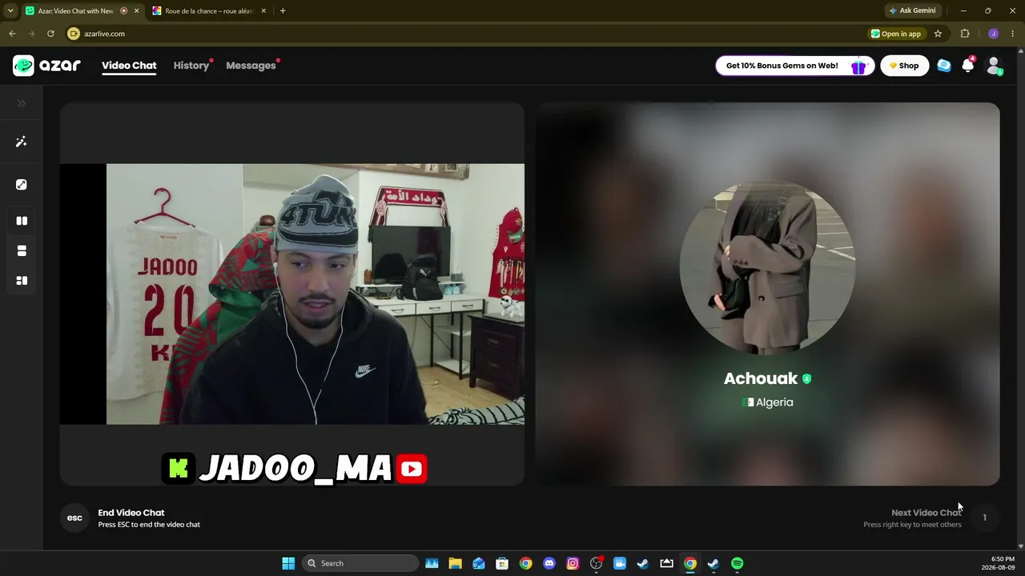Go back to the previous page
Viewport: 1025px width, 576px height.
click(x=12, y=34)
